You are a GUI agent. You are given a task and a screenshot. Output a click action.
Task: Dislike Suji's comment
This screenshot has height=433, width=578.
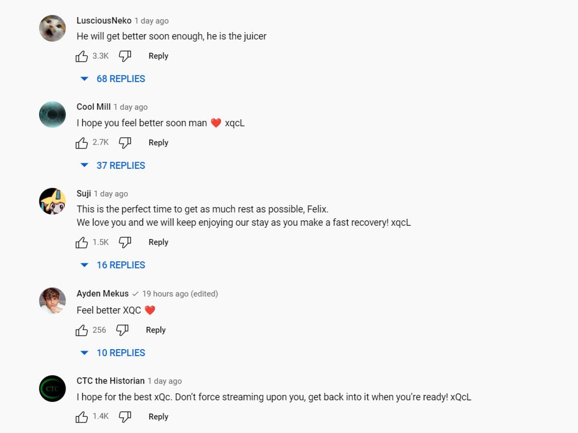click(x=125, y=242)
